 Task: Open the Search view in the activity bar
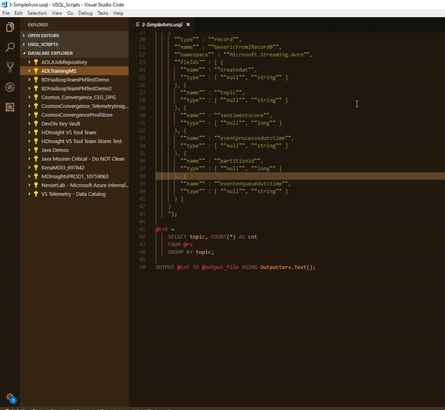(x=10, y=47)
